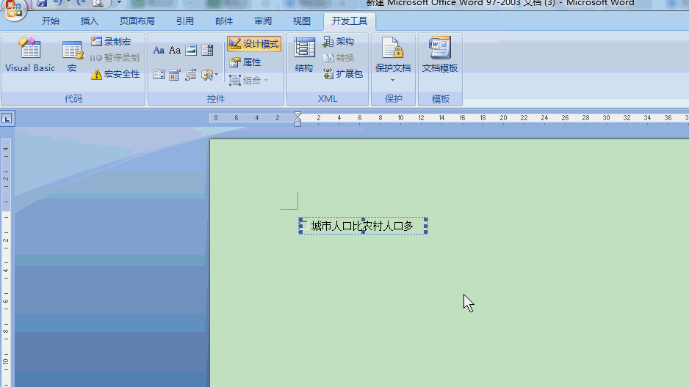Open the 保护文档 dropdown
689x387 pixels.
tap(393, 60)
